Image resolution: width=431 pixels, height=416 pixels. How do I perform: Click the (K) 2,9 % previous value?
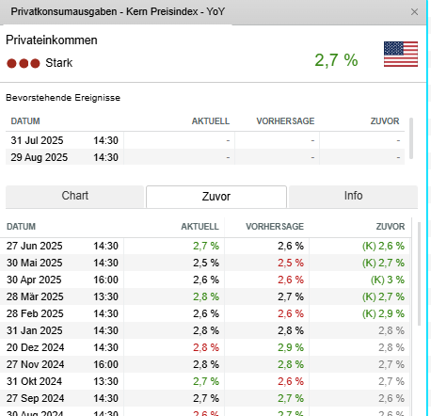point(383,313)
